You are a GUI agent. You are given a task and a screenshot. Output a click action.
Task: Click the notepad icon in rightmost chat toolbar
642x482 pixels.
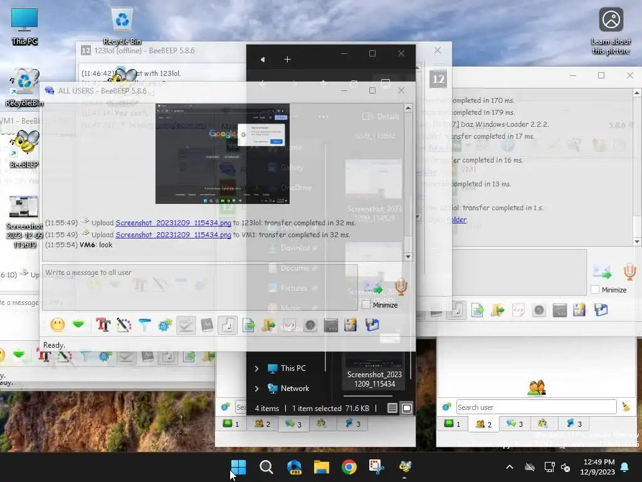[580, 310]
